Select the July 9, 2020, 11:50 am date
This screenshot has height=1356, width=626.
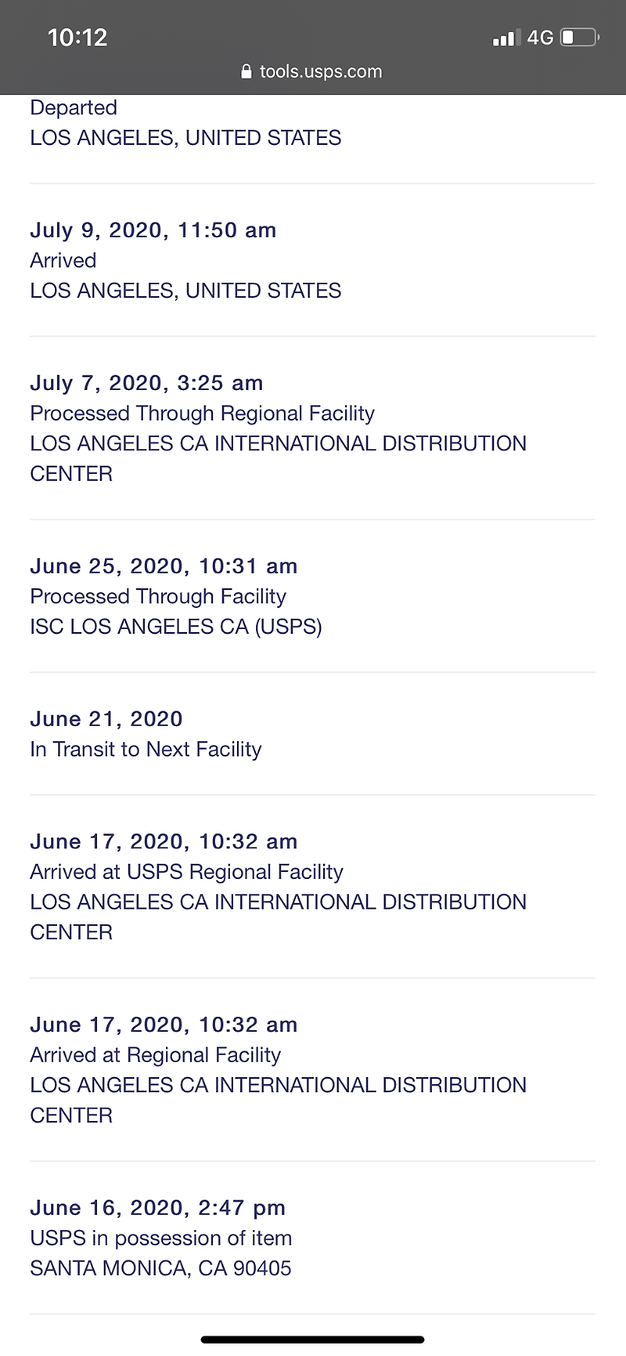[x=153, y=230]
